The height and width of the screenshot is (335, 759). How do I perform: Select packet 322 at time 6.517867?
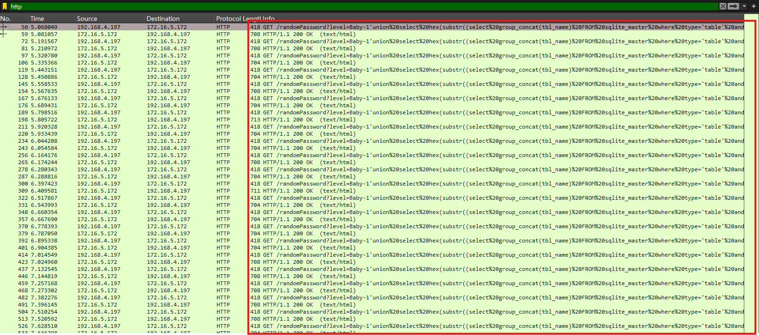[372, 198]
